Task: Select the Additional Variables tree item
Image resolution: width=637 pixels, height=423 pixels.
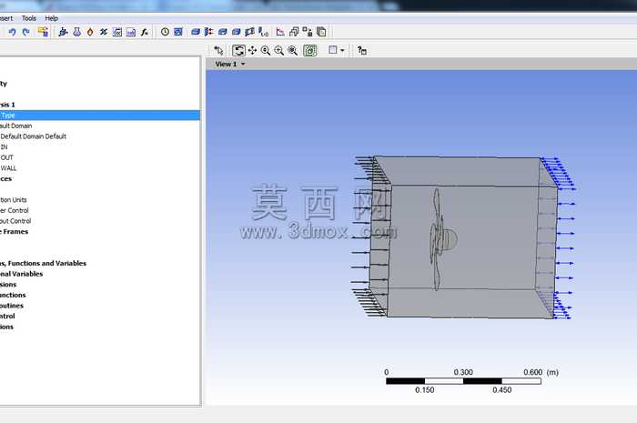Action: (x=21, y=274)
